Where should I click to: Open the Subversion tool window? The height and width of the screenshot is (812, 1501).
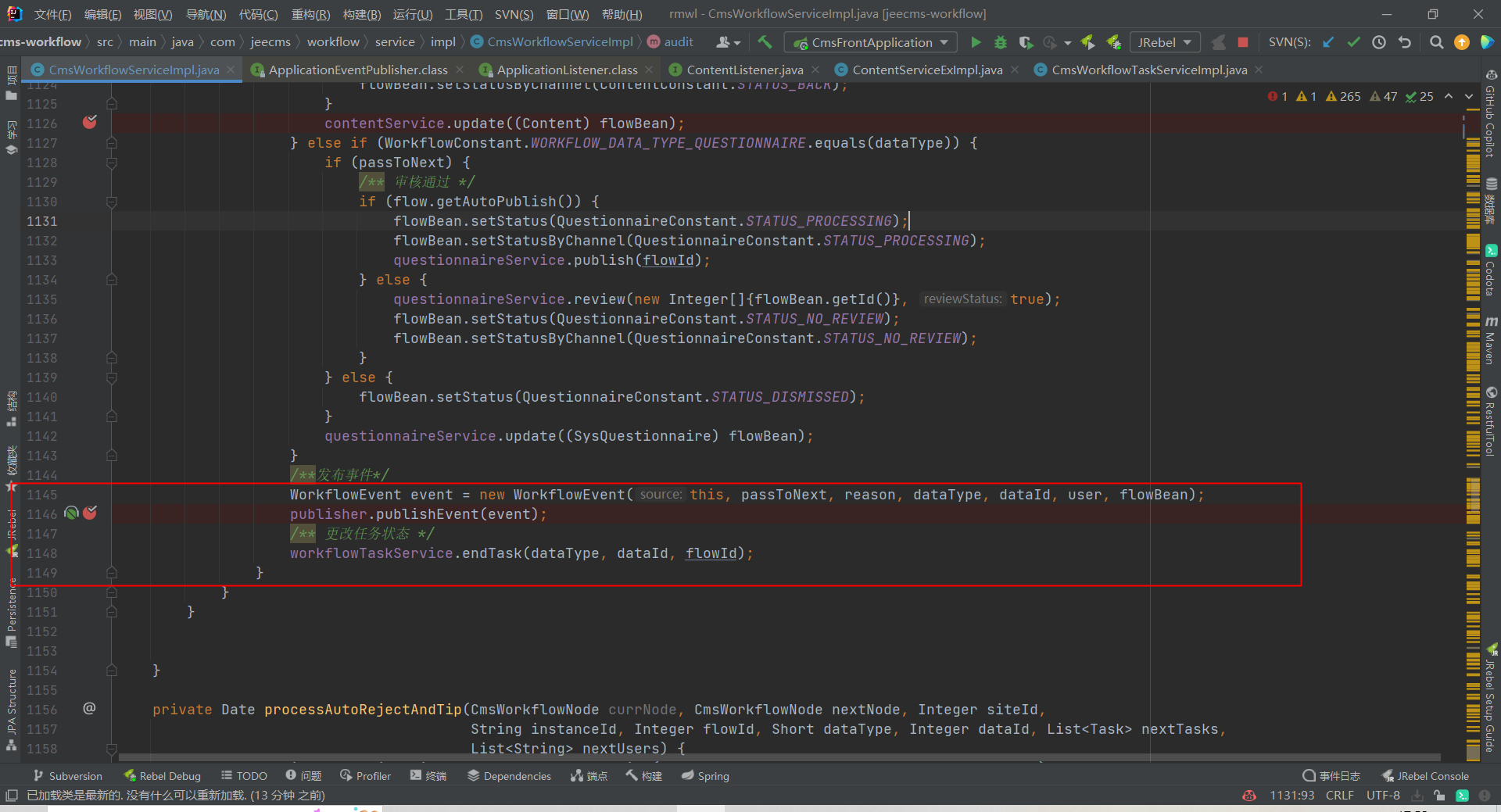coord(67,775)
